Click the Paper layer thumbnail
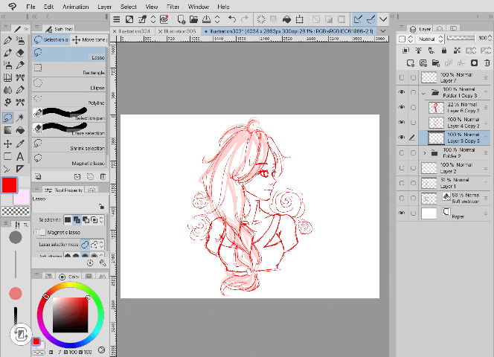This screenshot has width=494, height=357. click(x=429, y=213)
